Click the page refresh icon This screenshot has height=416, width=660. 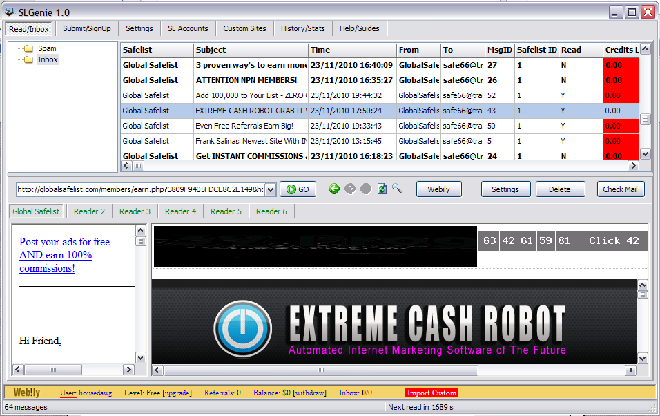click(382, 189)
